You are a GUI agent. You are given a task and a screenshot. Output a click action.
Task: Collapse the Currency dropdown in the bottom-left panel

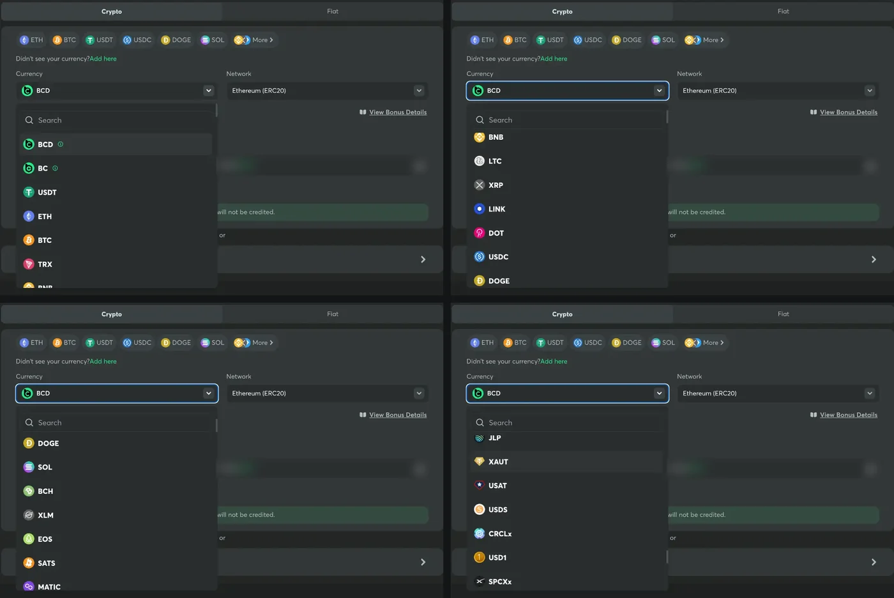(x=117, y=394)
